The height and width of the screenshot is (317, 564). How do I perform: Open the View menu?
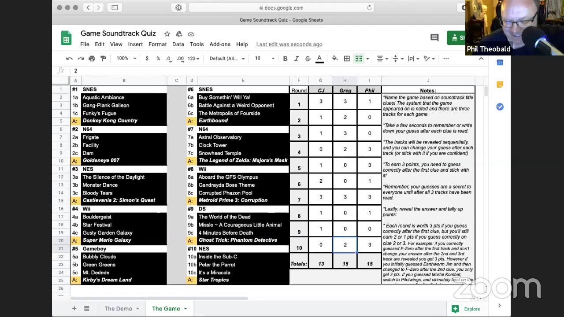116,44
